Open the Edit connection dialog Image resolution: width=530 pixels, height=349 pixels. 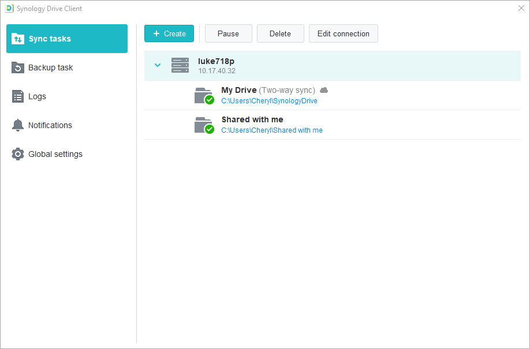point(343,33)
